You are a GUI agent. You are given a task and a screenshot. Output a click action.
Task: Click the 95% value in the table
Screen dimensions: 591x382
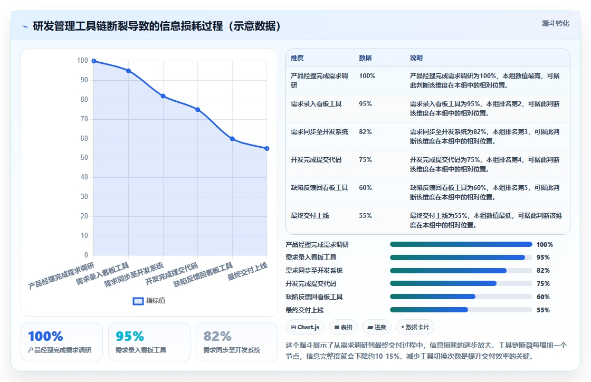point(365,104)
